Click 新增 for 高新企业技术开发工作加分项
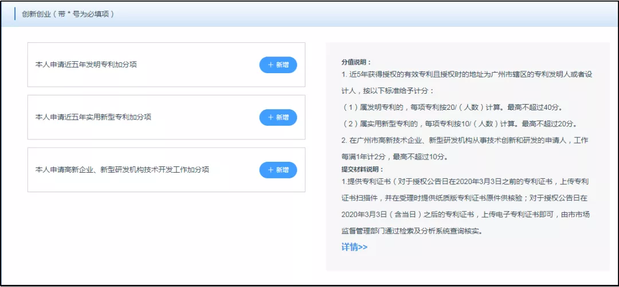 pyautogui.click(x=278, y=170)
